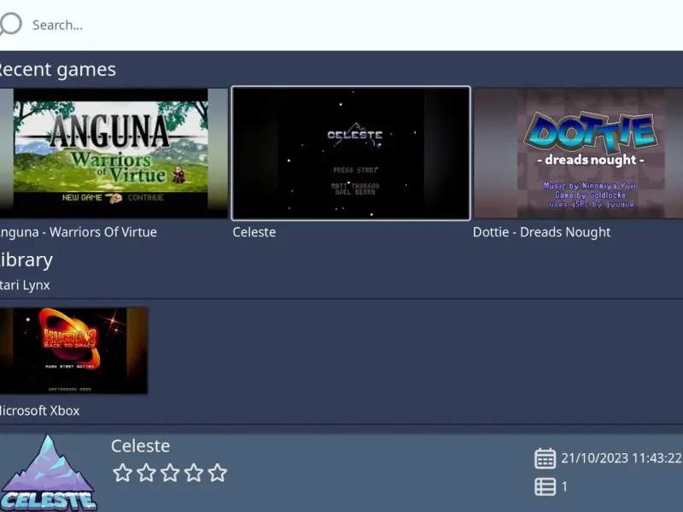The width and height of the screenshot is (683, 512).
Task: Click the "Dottie - Dreads Nought" caption
Action: [x=541, y=232]
